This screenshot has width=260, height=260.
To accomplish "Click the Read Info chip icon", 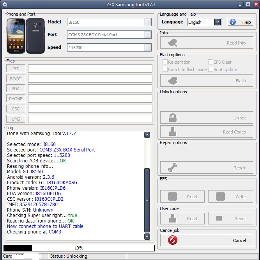I will [173, 43].
